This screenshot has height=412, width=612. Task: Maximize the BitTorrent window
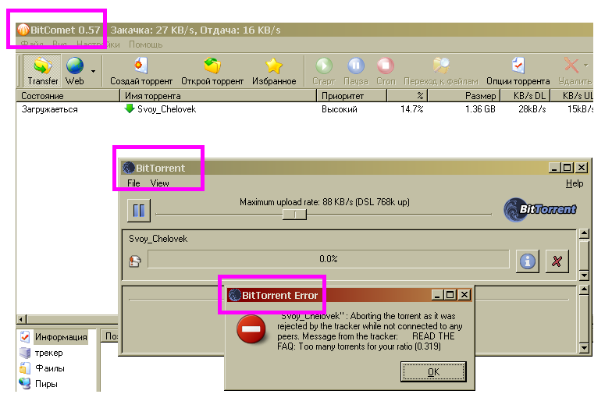pos(567,168)
